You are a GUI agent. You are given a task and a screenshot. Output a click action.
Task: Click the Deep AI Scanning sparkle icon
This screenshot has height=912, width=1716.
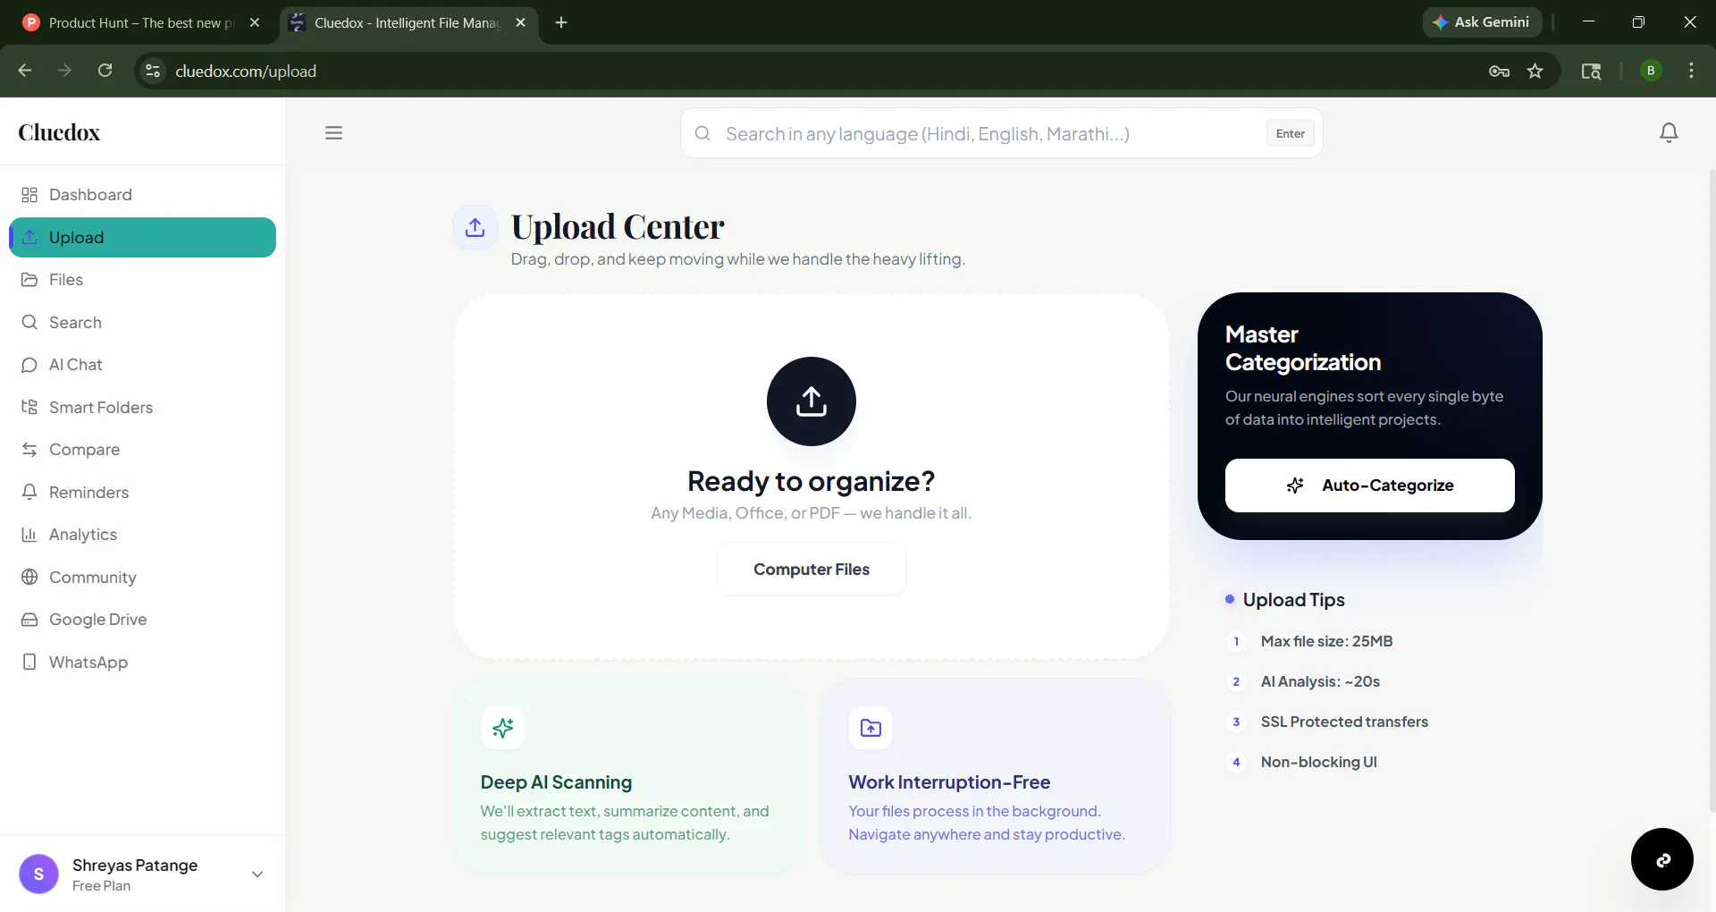[503, 728]
